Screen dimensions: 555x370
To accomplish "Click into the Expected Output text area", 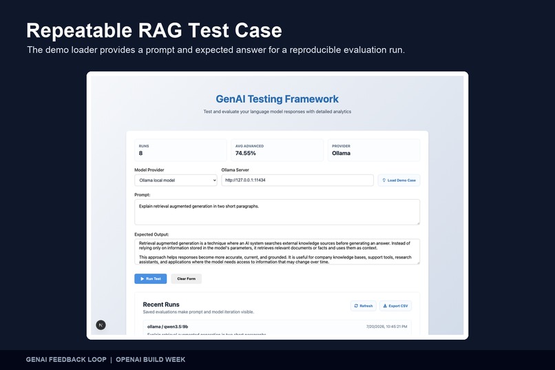I will (x=277, y=251).
